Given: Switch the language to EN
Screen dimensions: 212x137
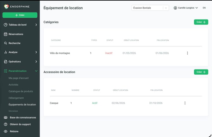Looking at the screenshot, I should point(204,8).
